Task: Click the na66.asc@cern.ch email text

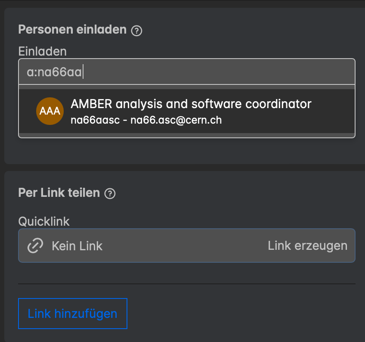Action: click(x=176, y=120)
